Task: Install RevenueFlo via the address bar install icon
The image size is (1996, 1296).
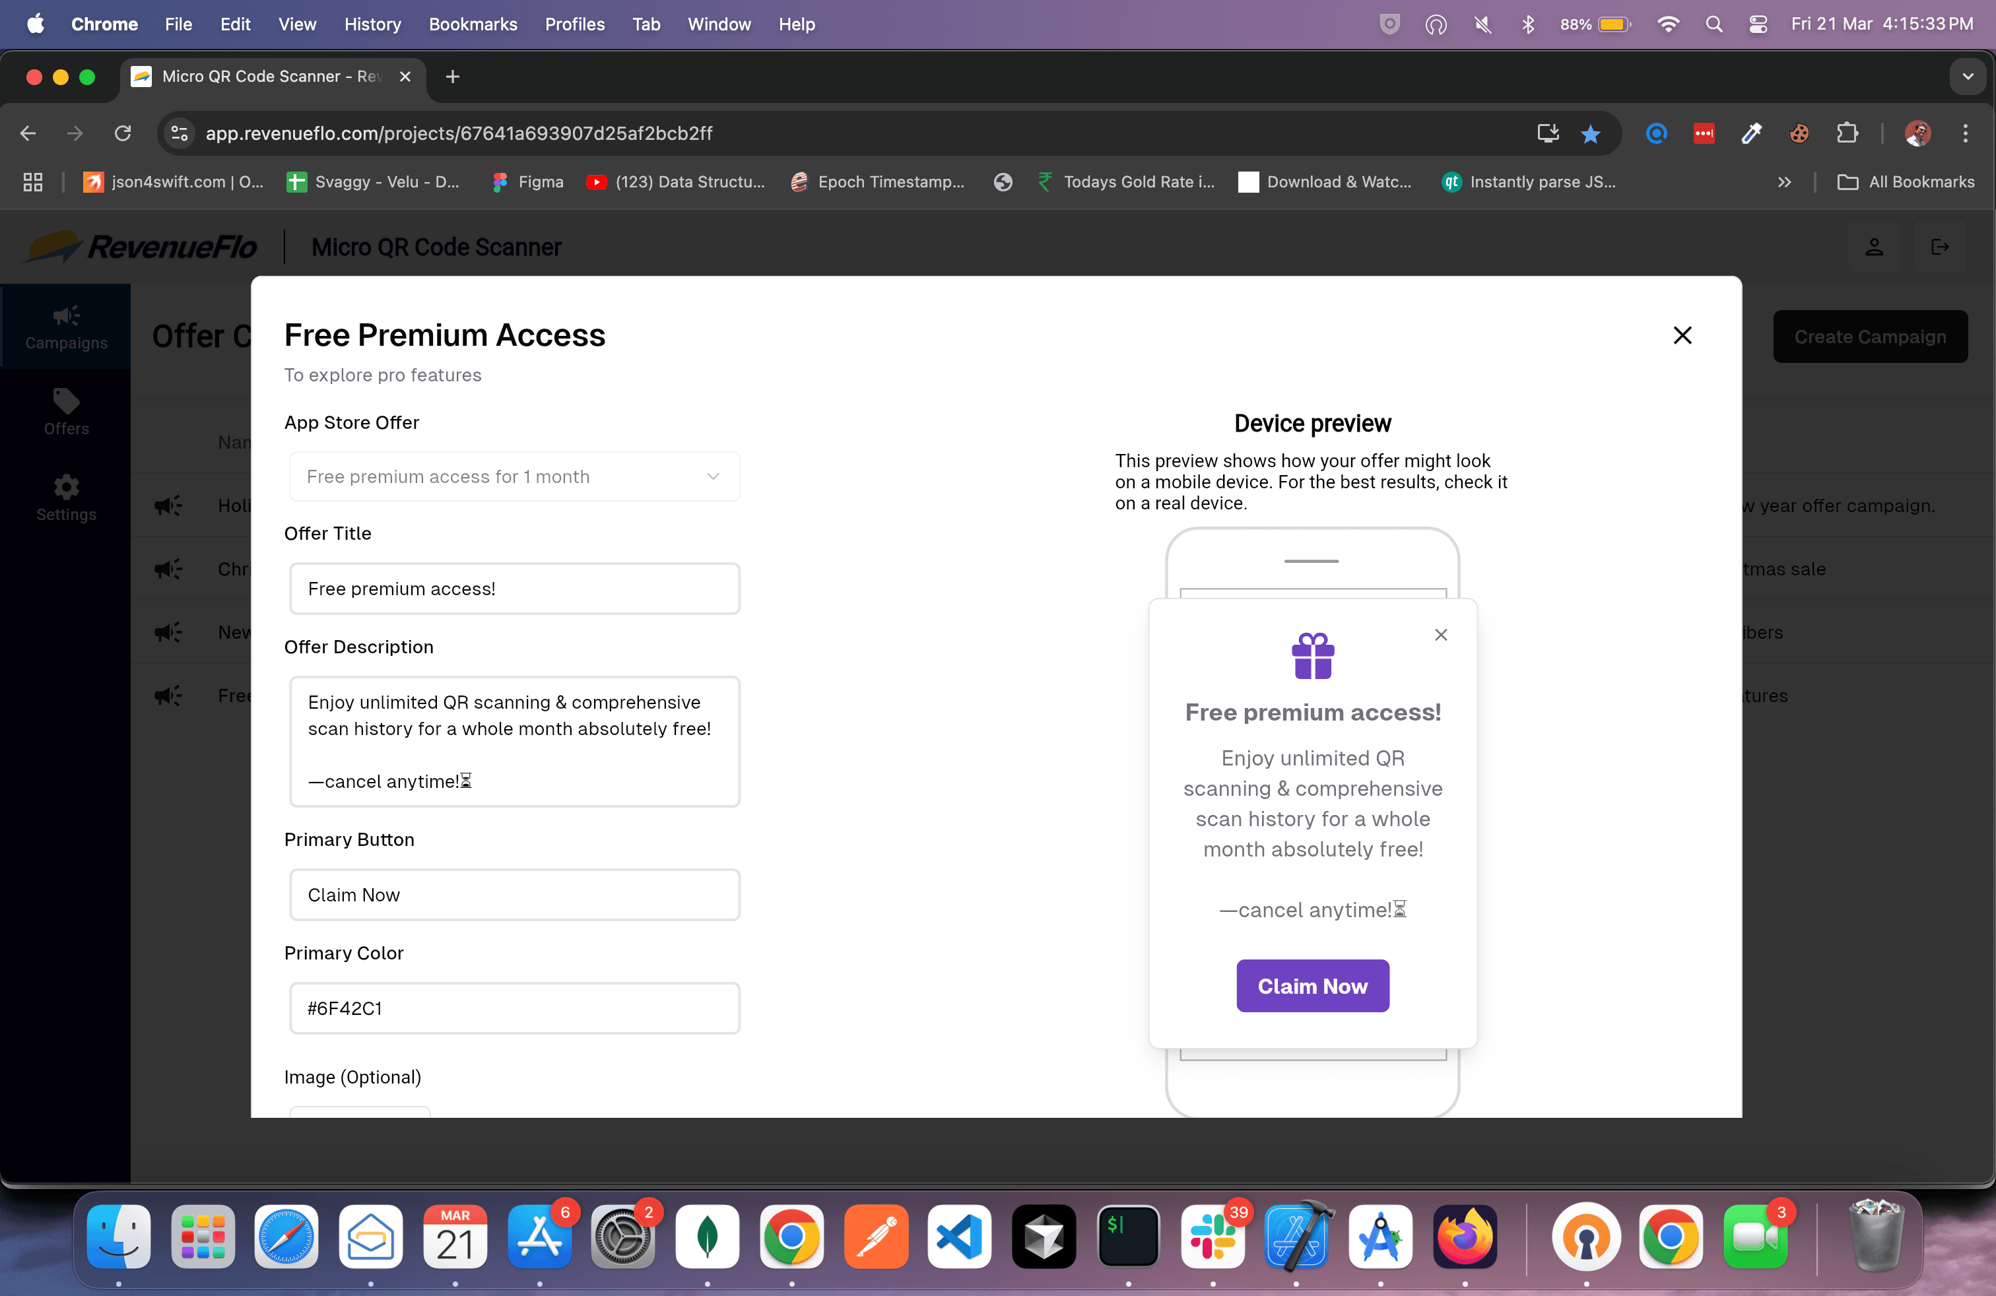Action: 1547,133
